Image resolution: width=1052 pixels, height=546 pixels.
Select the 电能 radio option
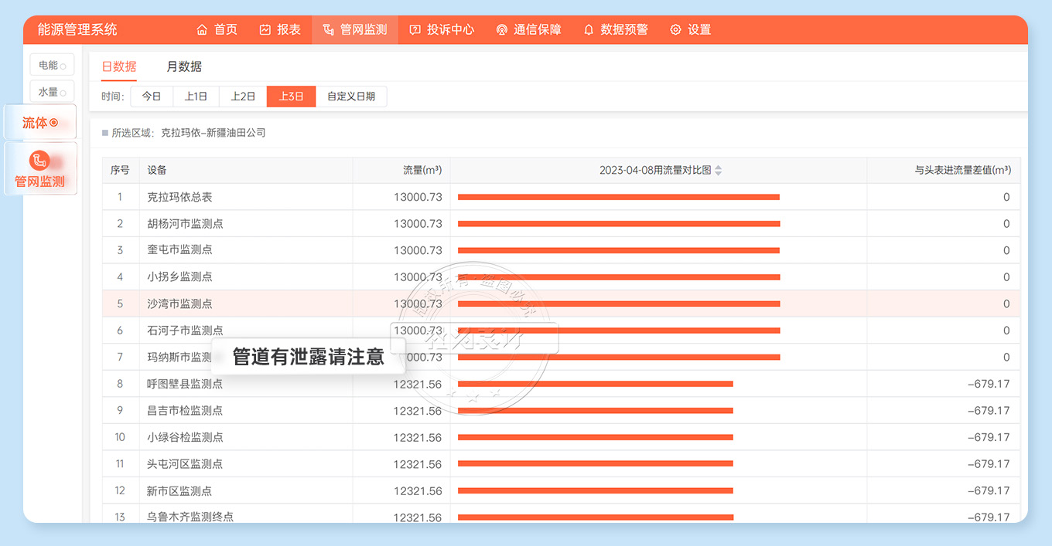[x=63, y=67]
